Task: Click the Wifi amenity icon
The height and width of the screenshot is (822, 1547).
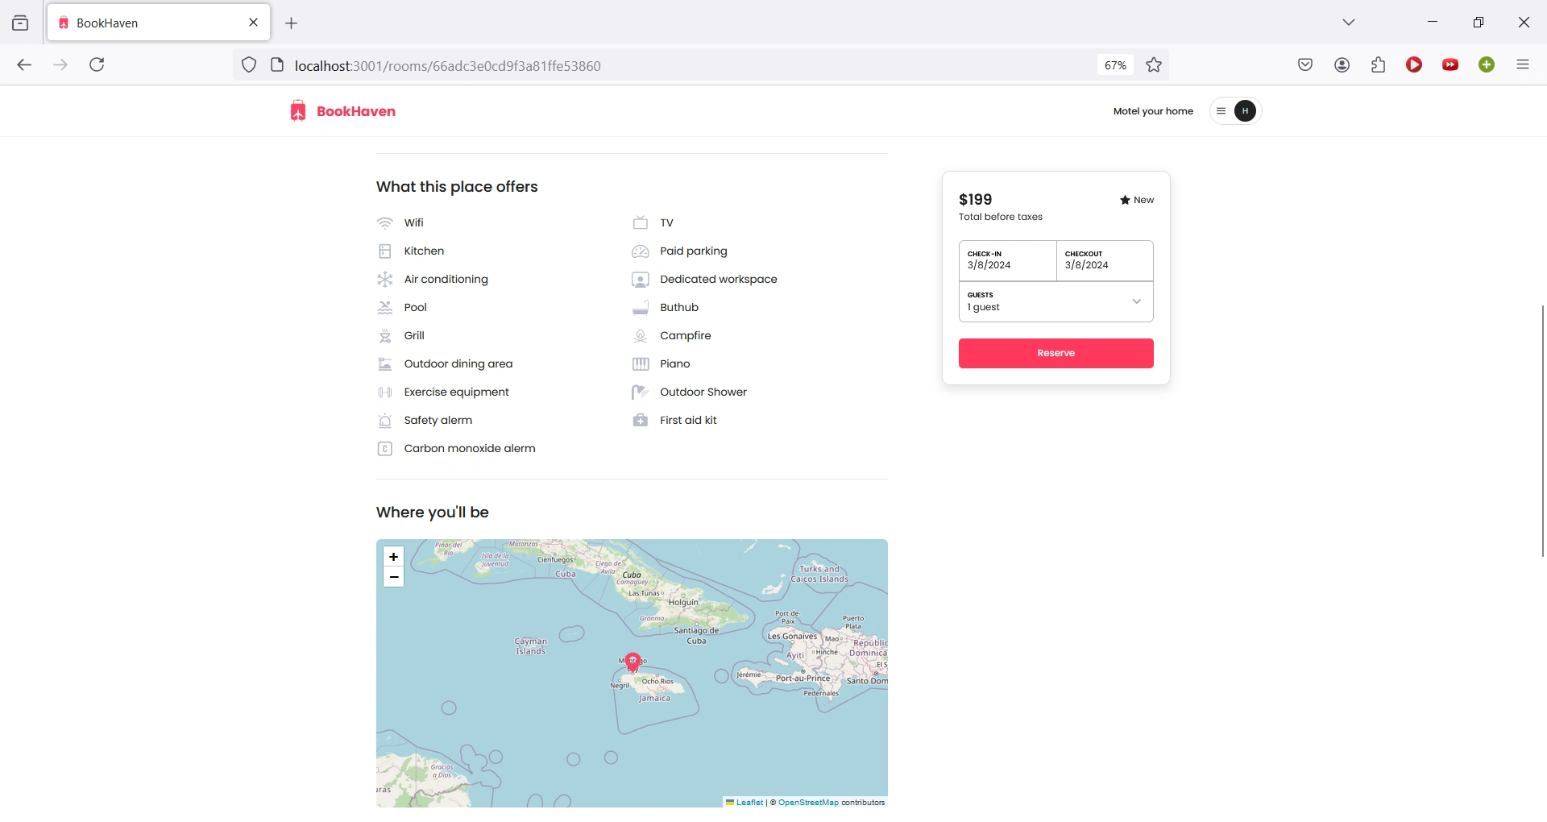Action: (385, 223)
